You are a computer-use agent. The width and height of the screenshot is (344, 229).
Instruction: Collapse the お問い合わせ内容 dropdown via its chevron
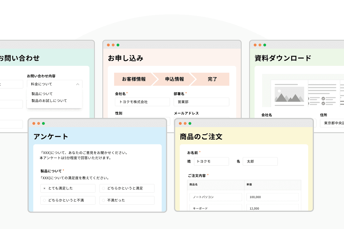[77, 84]
